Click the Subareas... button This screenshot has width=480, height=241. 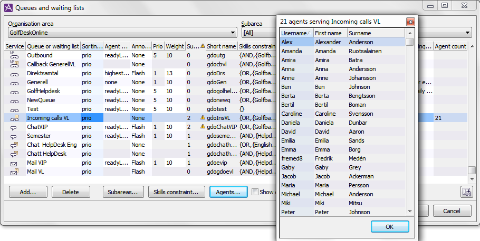click(x=123, y=192)
